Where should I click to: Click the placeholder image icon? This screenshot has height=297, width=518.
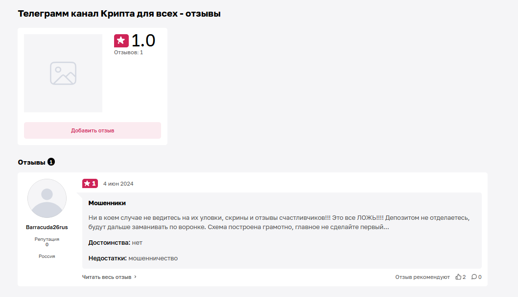coord(63,73)
